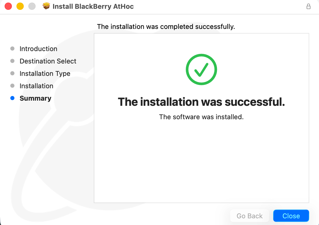Image resolution: width=319 pixels, height=225 pixels.
Task: Click the "The software was installed." text
Action: click(201, 117)
